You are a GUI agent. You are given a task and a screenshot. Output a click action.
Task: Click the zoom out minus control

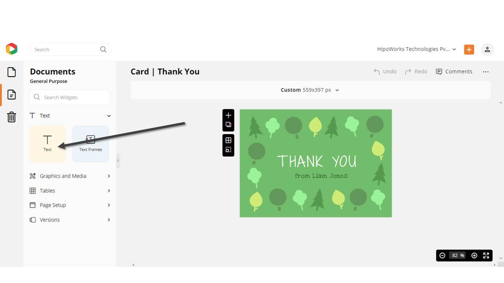[x=443, y=255]
